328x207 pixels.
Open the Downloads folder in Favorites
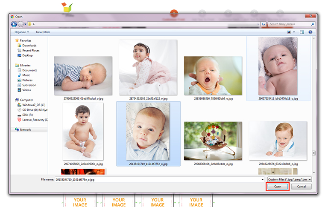pos(29,46)
